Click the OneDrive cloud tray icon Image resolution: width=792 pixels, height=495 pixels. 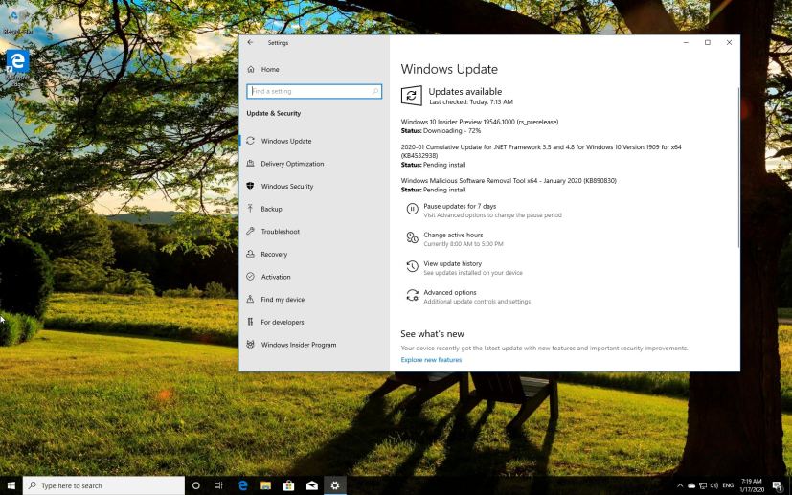[691, 486]
